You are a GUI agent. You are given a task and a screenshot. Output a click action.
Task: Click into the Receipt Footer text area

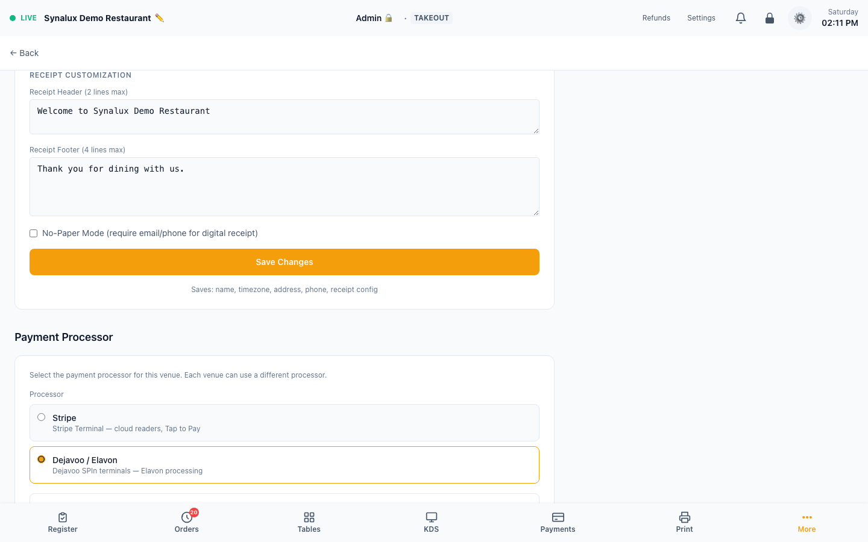(x=285, y=187)
